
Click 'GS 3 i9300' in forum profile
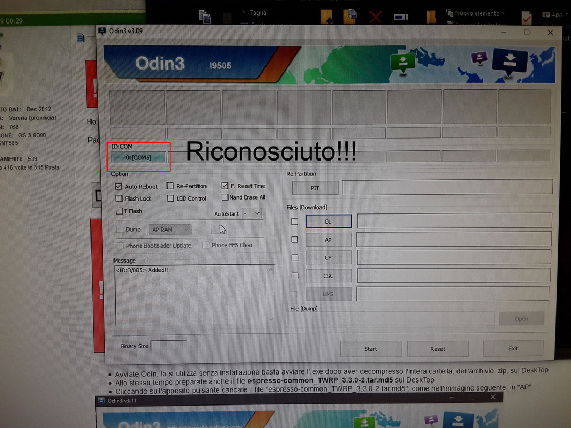tap(32, 135)
